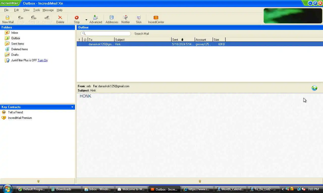
Task: Select the Sent Items folder
Action: (18, 44)
